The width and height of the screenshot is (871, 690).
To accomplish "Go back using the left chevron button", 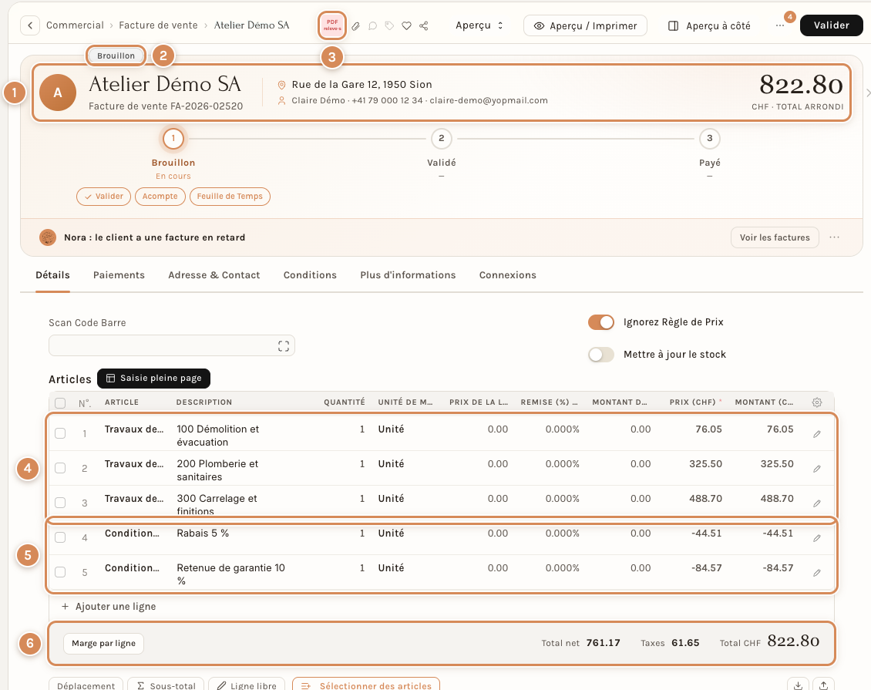I will coord(30,25).
